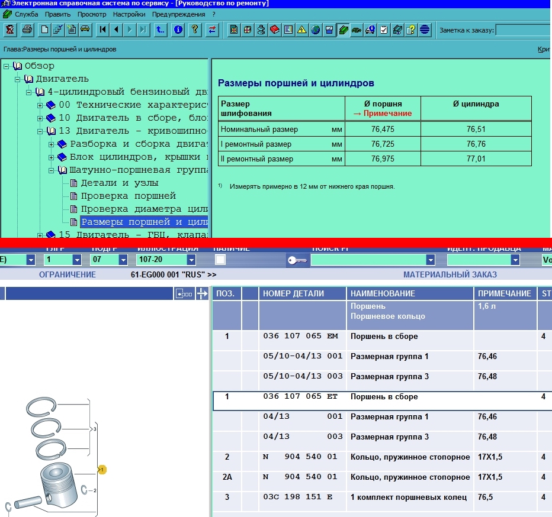This screenshot has width=552, height=517.
Task: Collapse the Шатунно-поршневая группа tree node
Action: (51, 170)
